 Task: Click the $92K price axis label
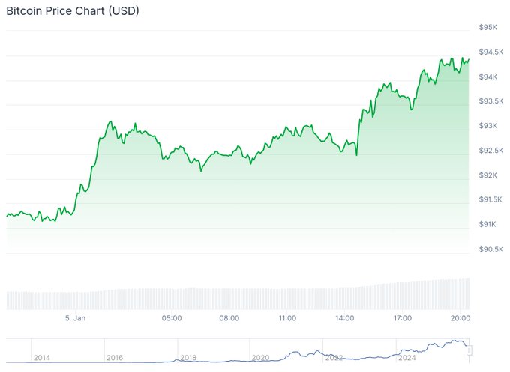[x=489, y=175]
